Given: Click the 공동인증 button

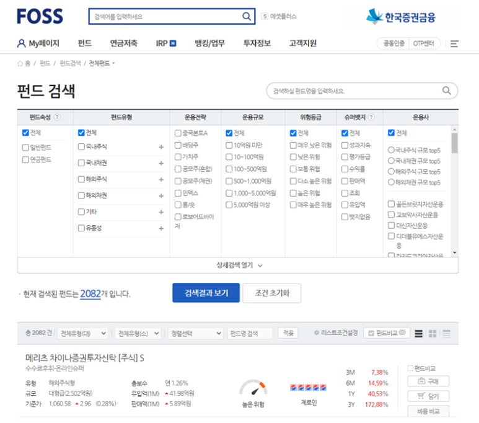Looking at the screenshot, I should click(393, 43).
